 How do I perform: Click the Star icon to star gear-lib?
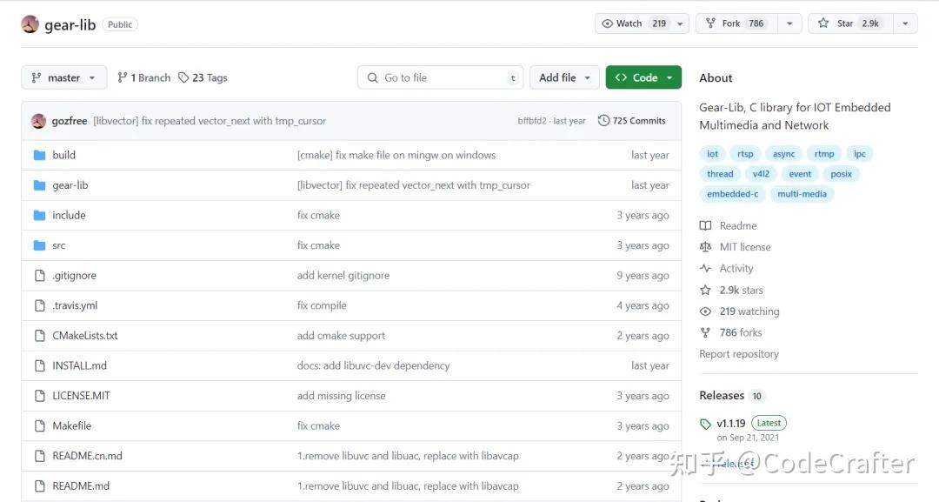pos(822,23)
